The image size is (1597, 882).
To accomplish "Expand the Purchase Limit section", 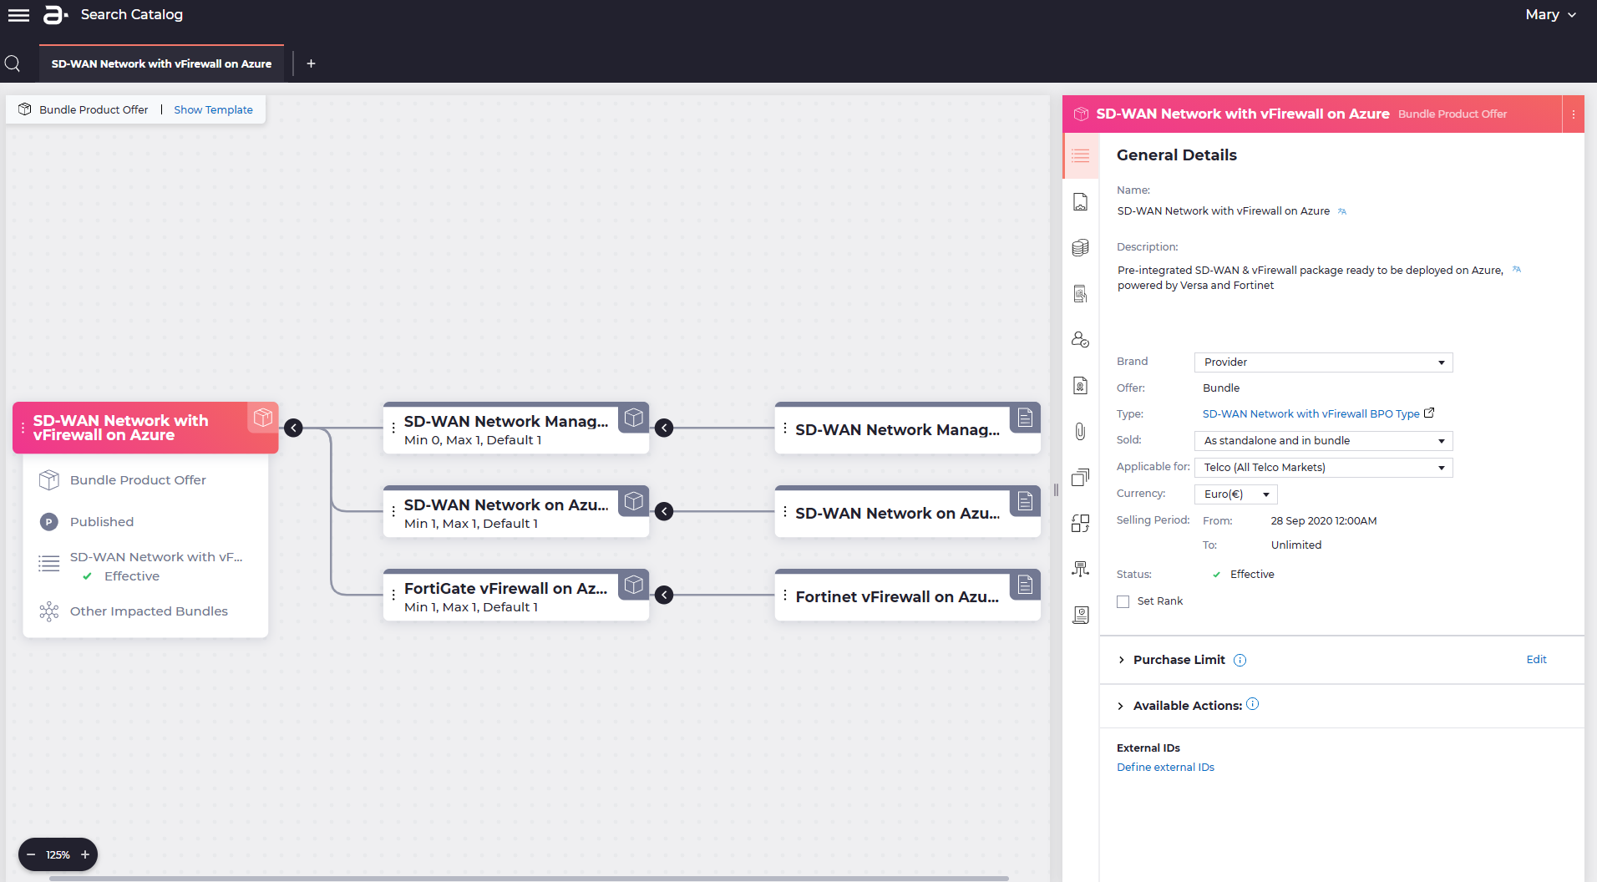I will (x=1121, y=660).
